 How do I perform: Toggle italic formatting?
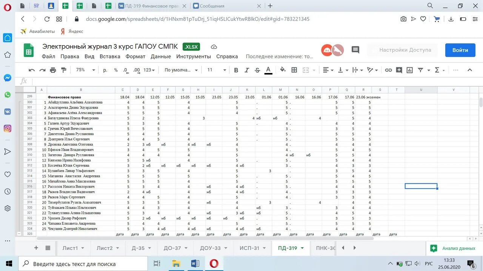coord(247,70)
